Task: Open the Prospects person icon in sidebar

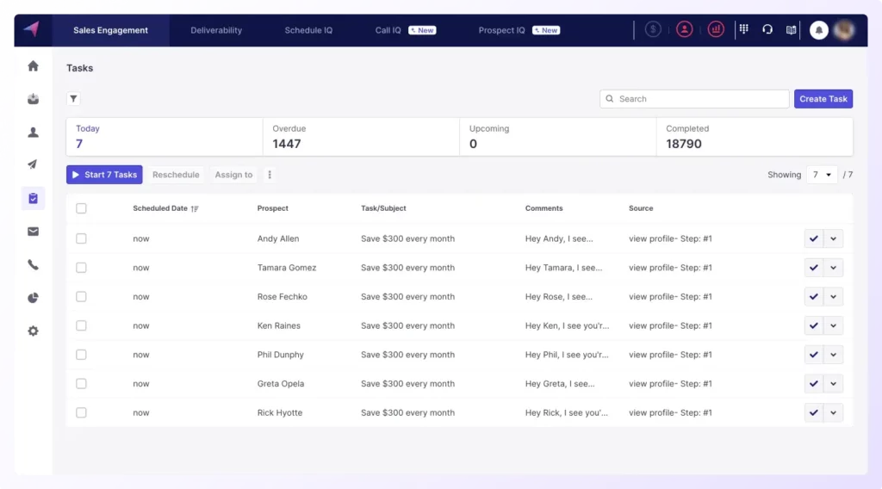Action: tap(34, 132)
